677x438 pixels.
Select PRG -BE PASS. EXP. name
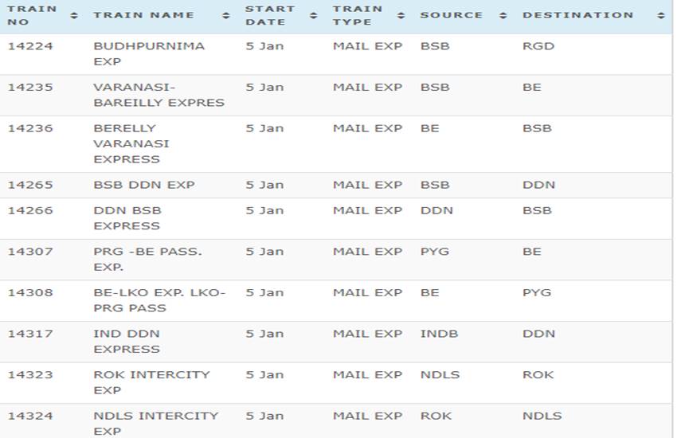click(147, 260)
